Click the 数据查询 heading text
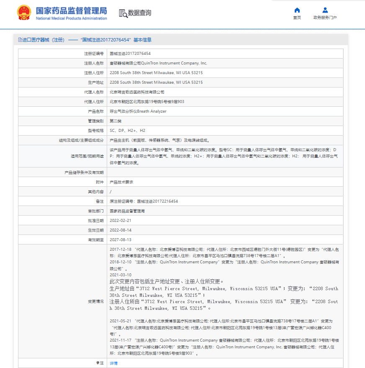The width and height of the screenshot is (365, 368). pyautogui.click(x=139, y=13)
